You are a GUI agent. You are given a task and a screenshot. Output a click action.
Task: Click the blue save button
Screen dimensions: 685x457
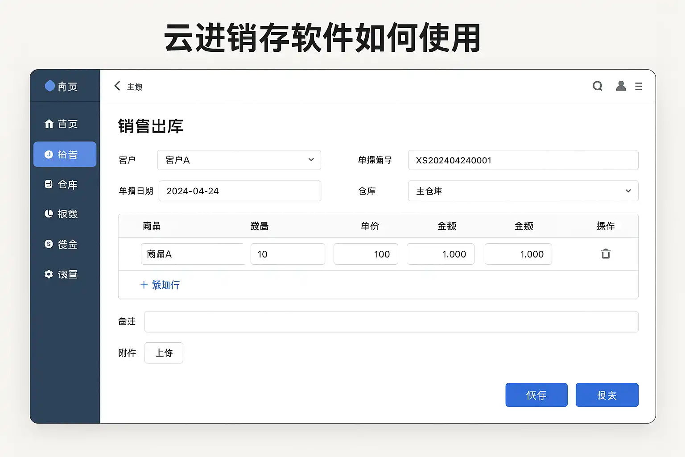[536, 395]
